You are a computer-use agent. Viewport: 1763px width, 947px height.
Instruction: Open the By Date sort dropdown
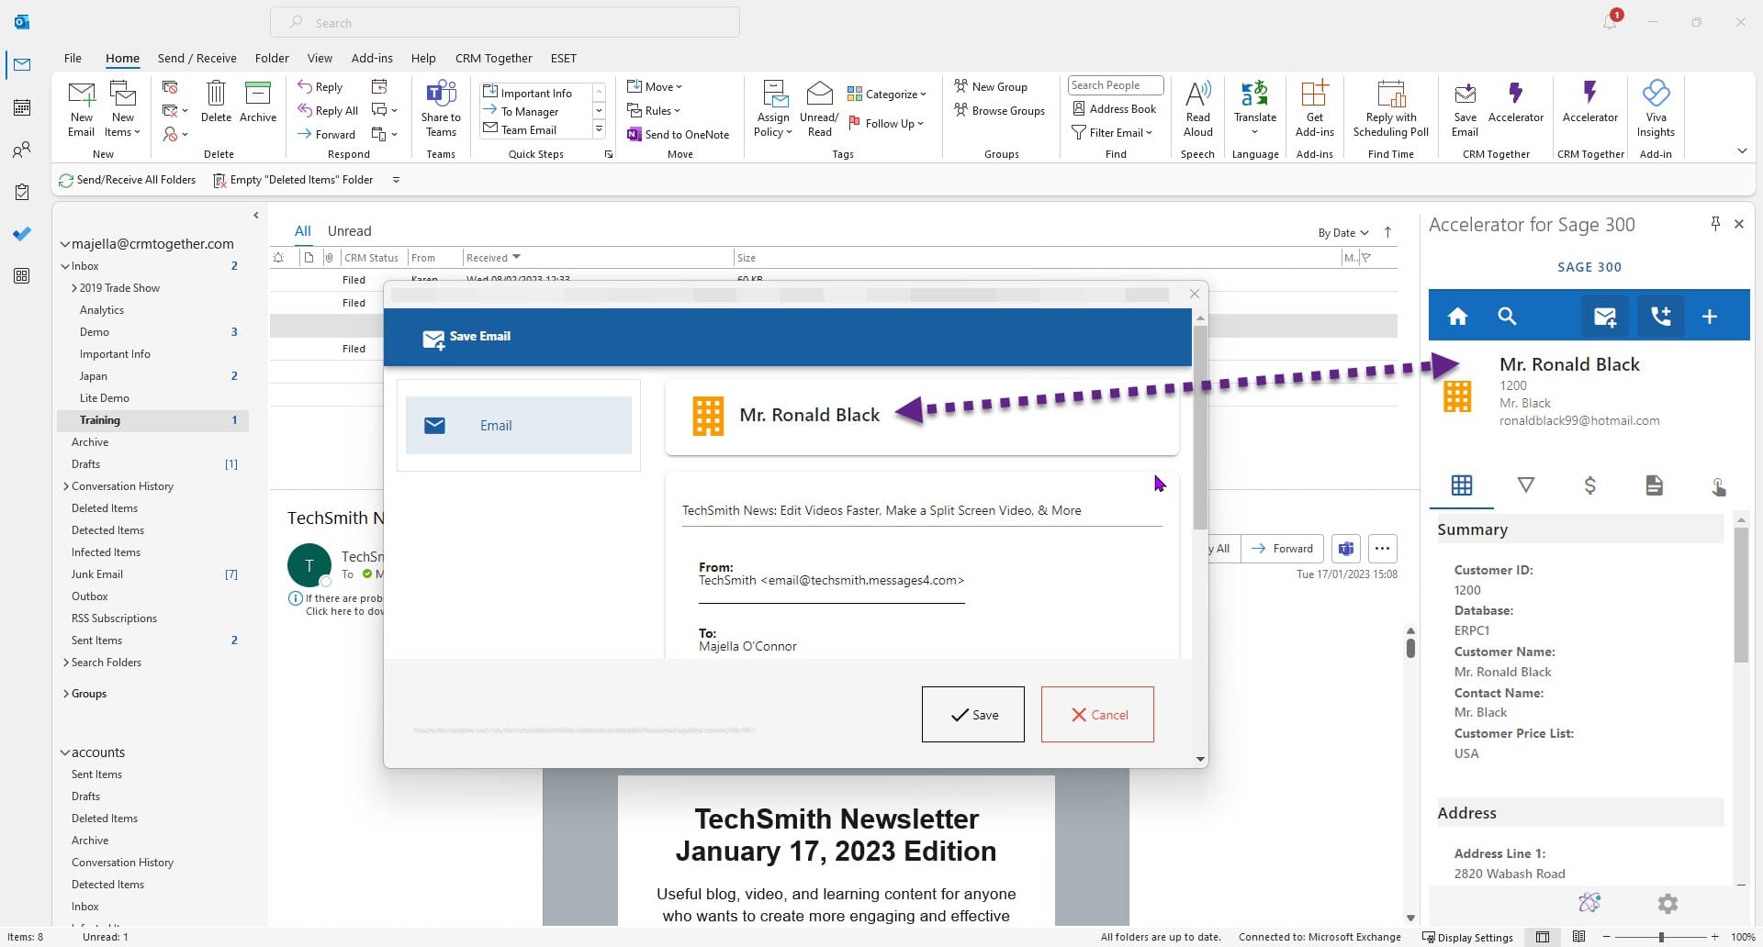click(1342, 232)
